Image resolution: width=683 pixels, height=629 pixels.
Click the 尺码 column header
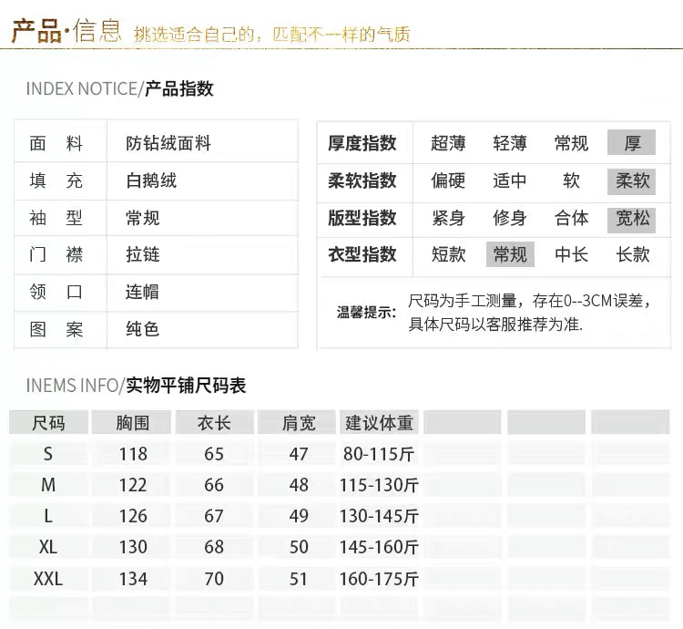[49, 423]
